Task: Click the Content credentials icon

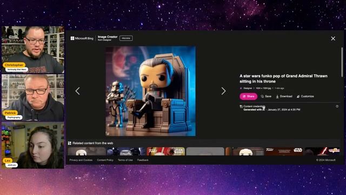Action: point(241,107)
